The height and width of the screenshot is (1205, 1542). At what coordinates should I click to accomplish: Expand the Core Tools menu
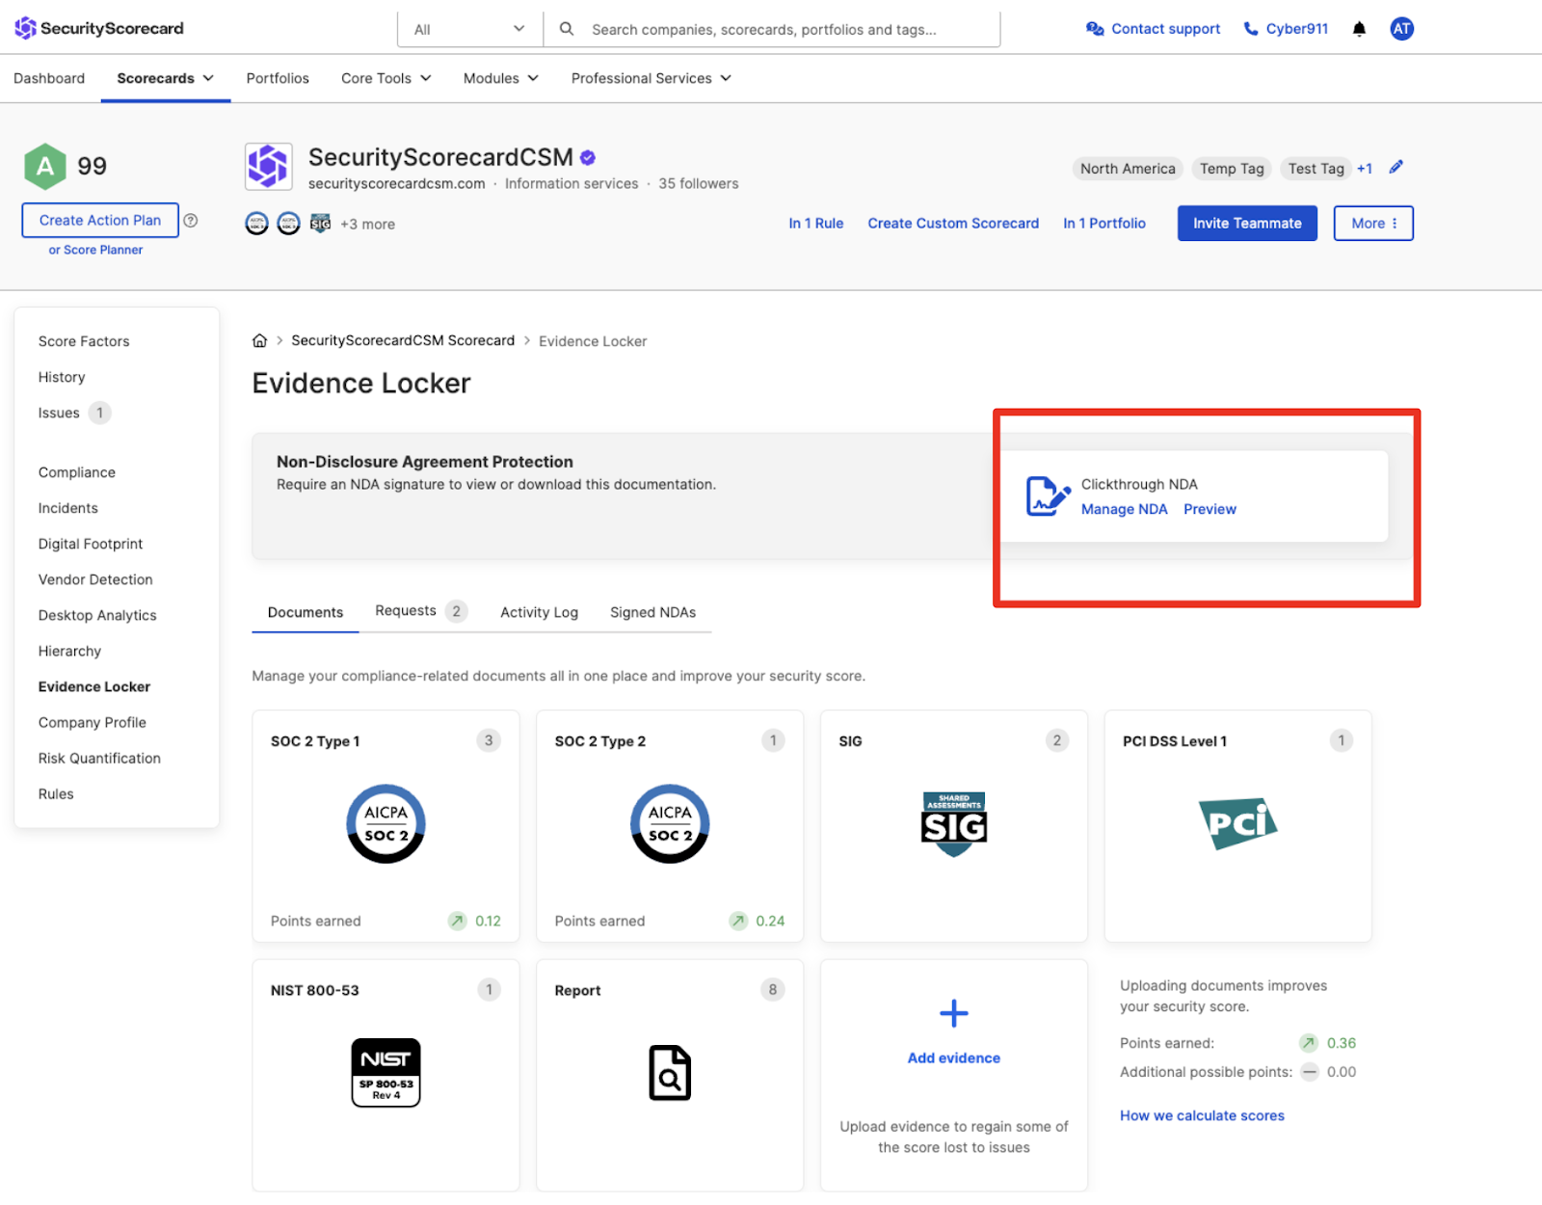coord(386,78)
